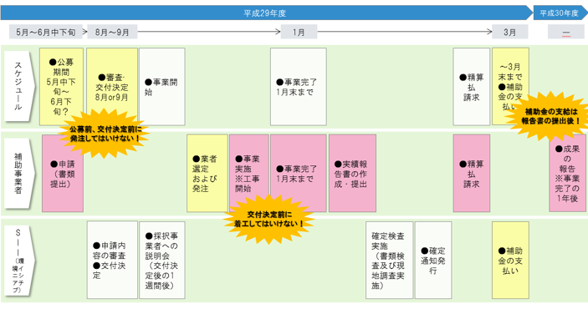Click the 事業開始 white box
The height and width of the screenshot is (309, 588).
(x=162, y=87)
